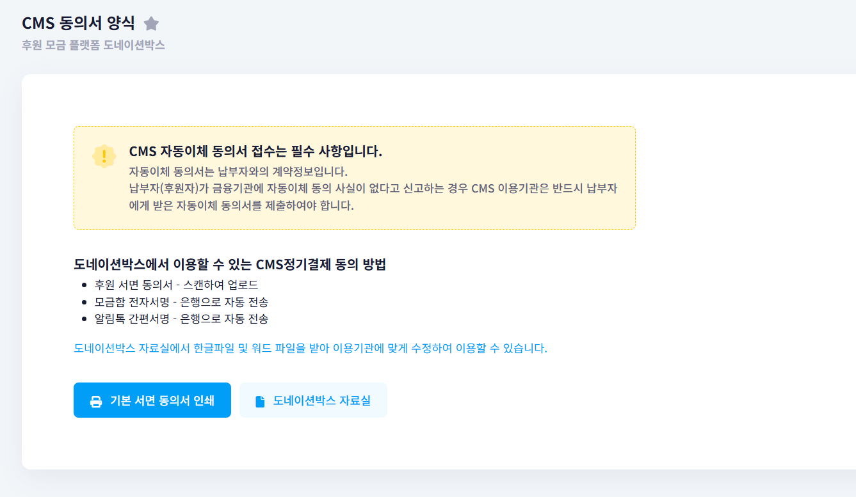This screenshot has width=856, height=497.
Task: Open the 도네이션박스 자료실 button
Action: click(x=313, y=400)
